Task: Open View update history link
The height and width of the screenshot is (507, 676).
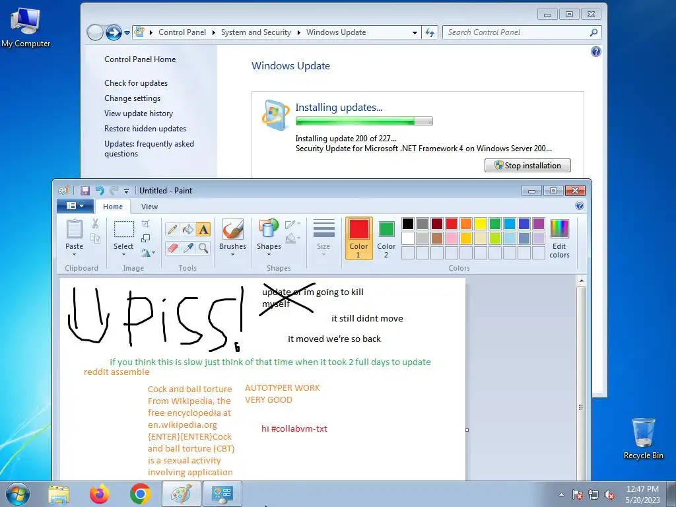Action: [x=139, y=114]
